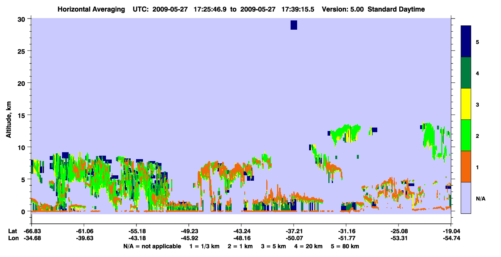Click the colorbar label 'N/A'

[480, 198]
